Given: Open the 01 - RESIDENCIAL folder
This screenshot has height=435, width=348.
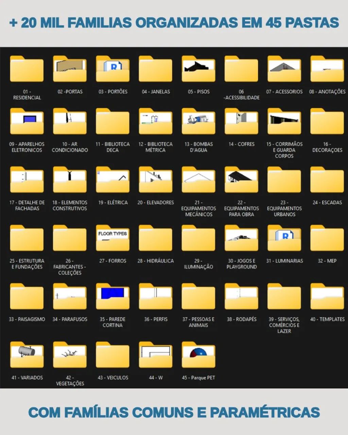Looking at the screenshot, I should click(x=26, y=70).
